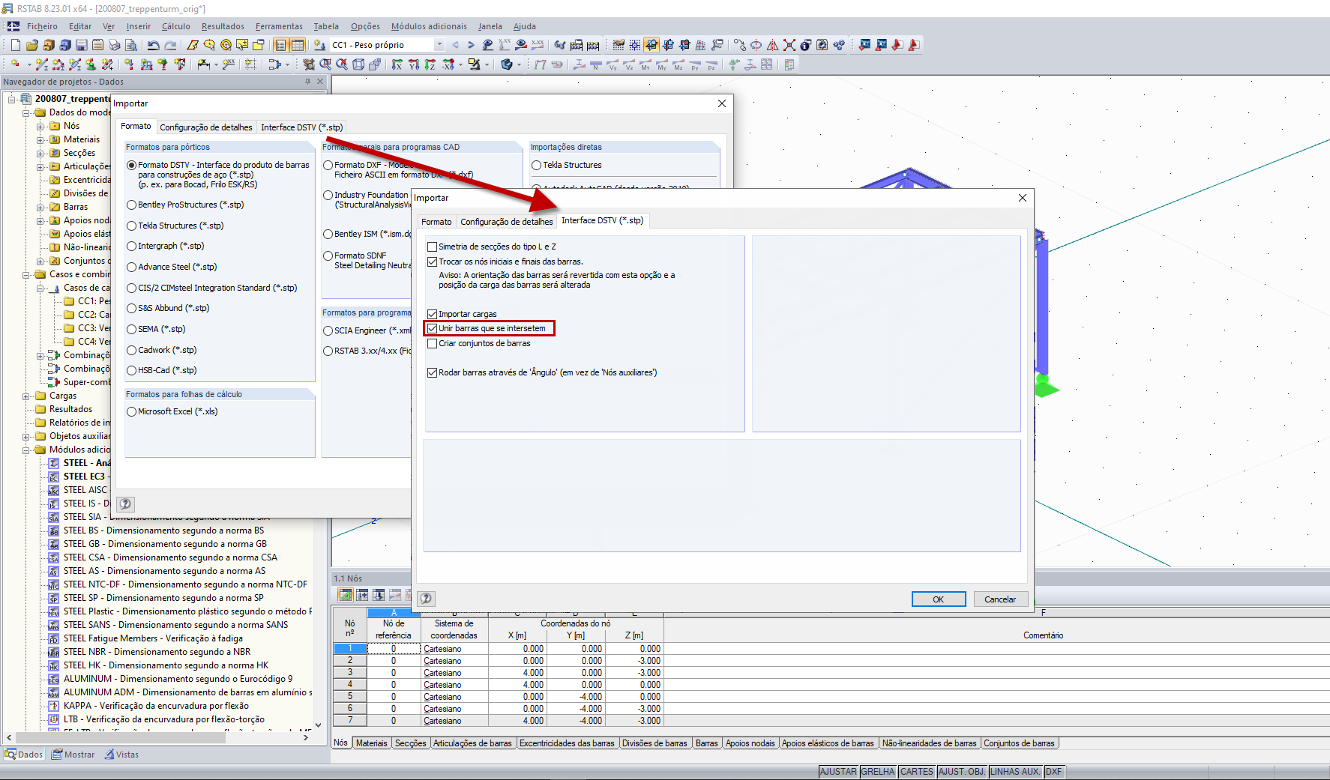1330x780 pixels.
Task: Toggle the 'Importar cargas' checkbox
Action: pos(432,314)
